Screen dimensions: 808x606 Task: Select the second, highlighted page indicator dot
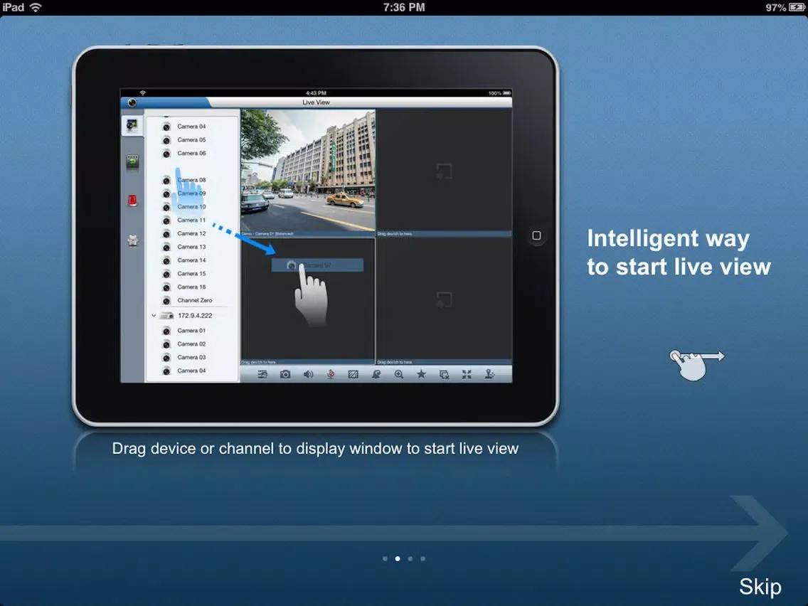tap(398, 558)
